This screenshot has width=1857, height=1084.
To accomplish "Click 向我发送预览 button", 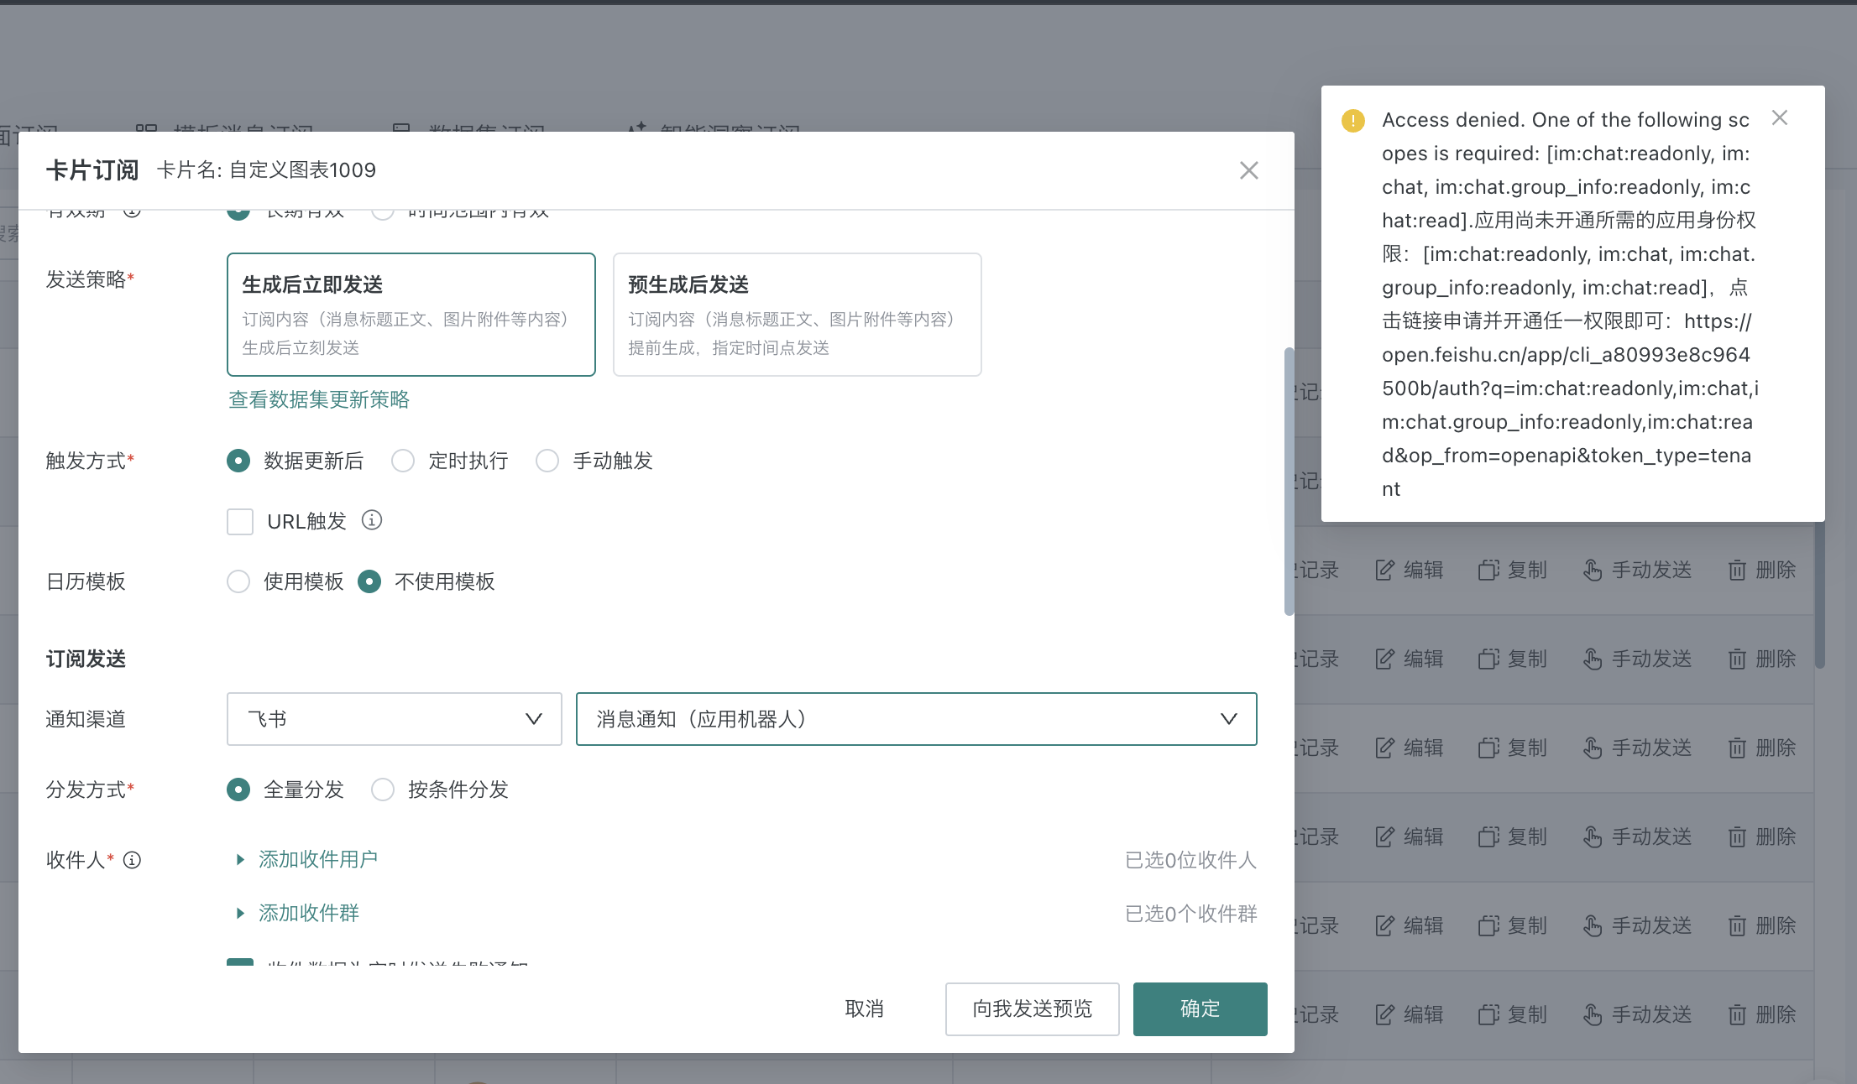I will (x=1033, y=1008).
